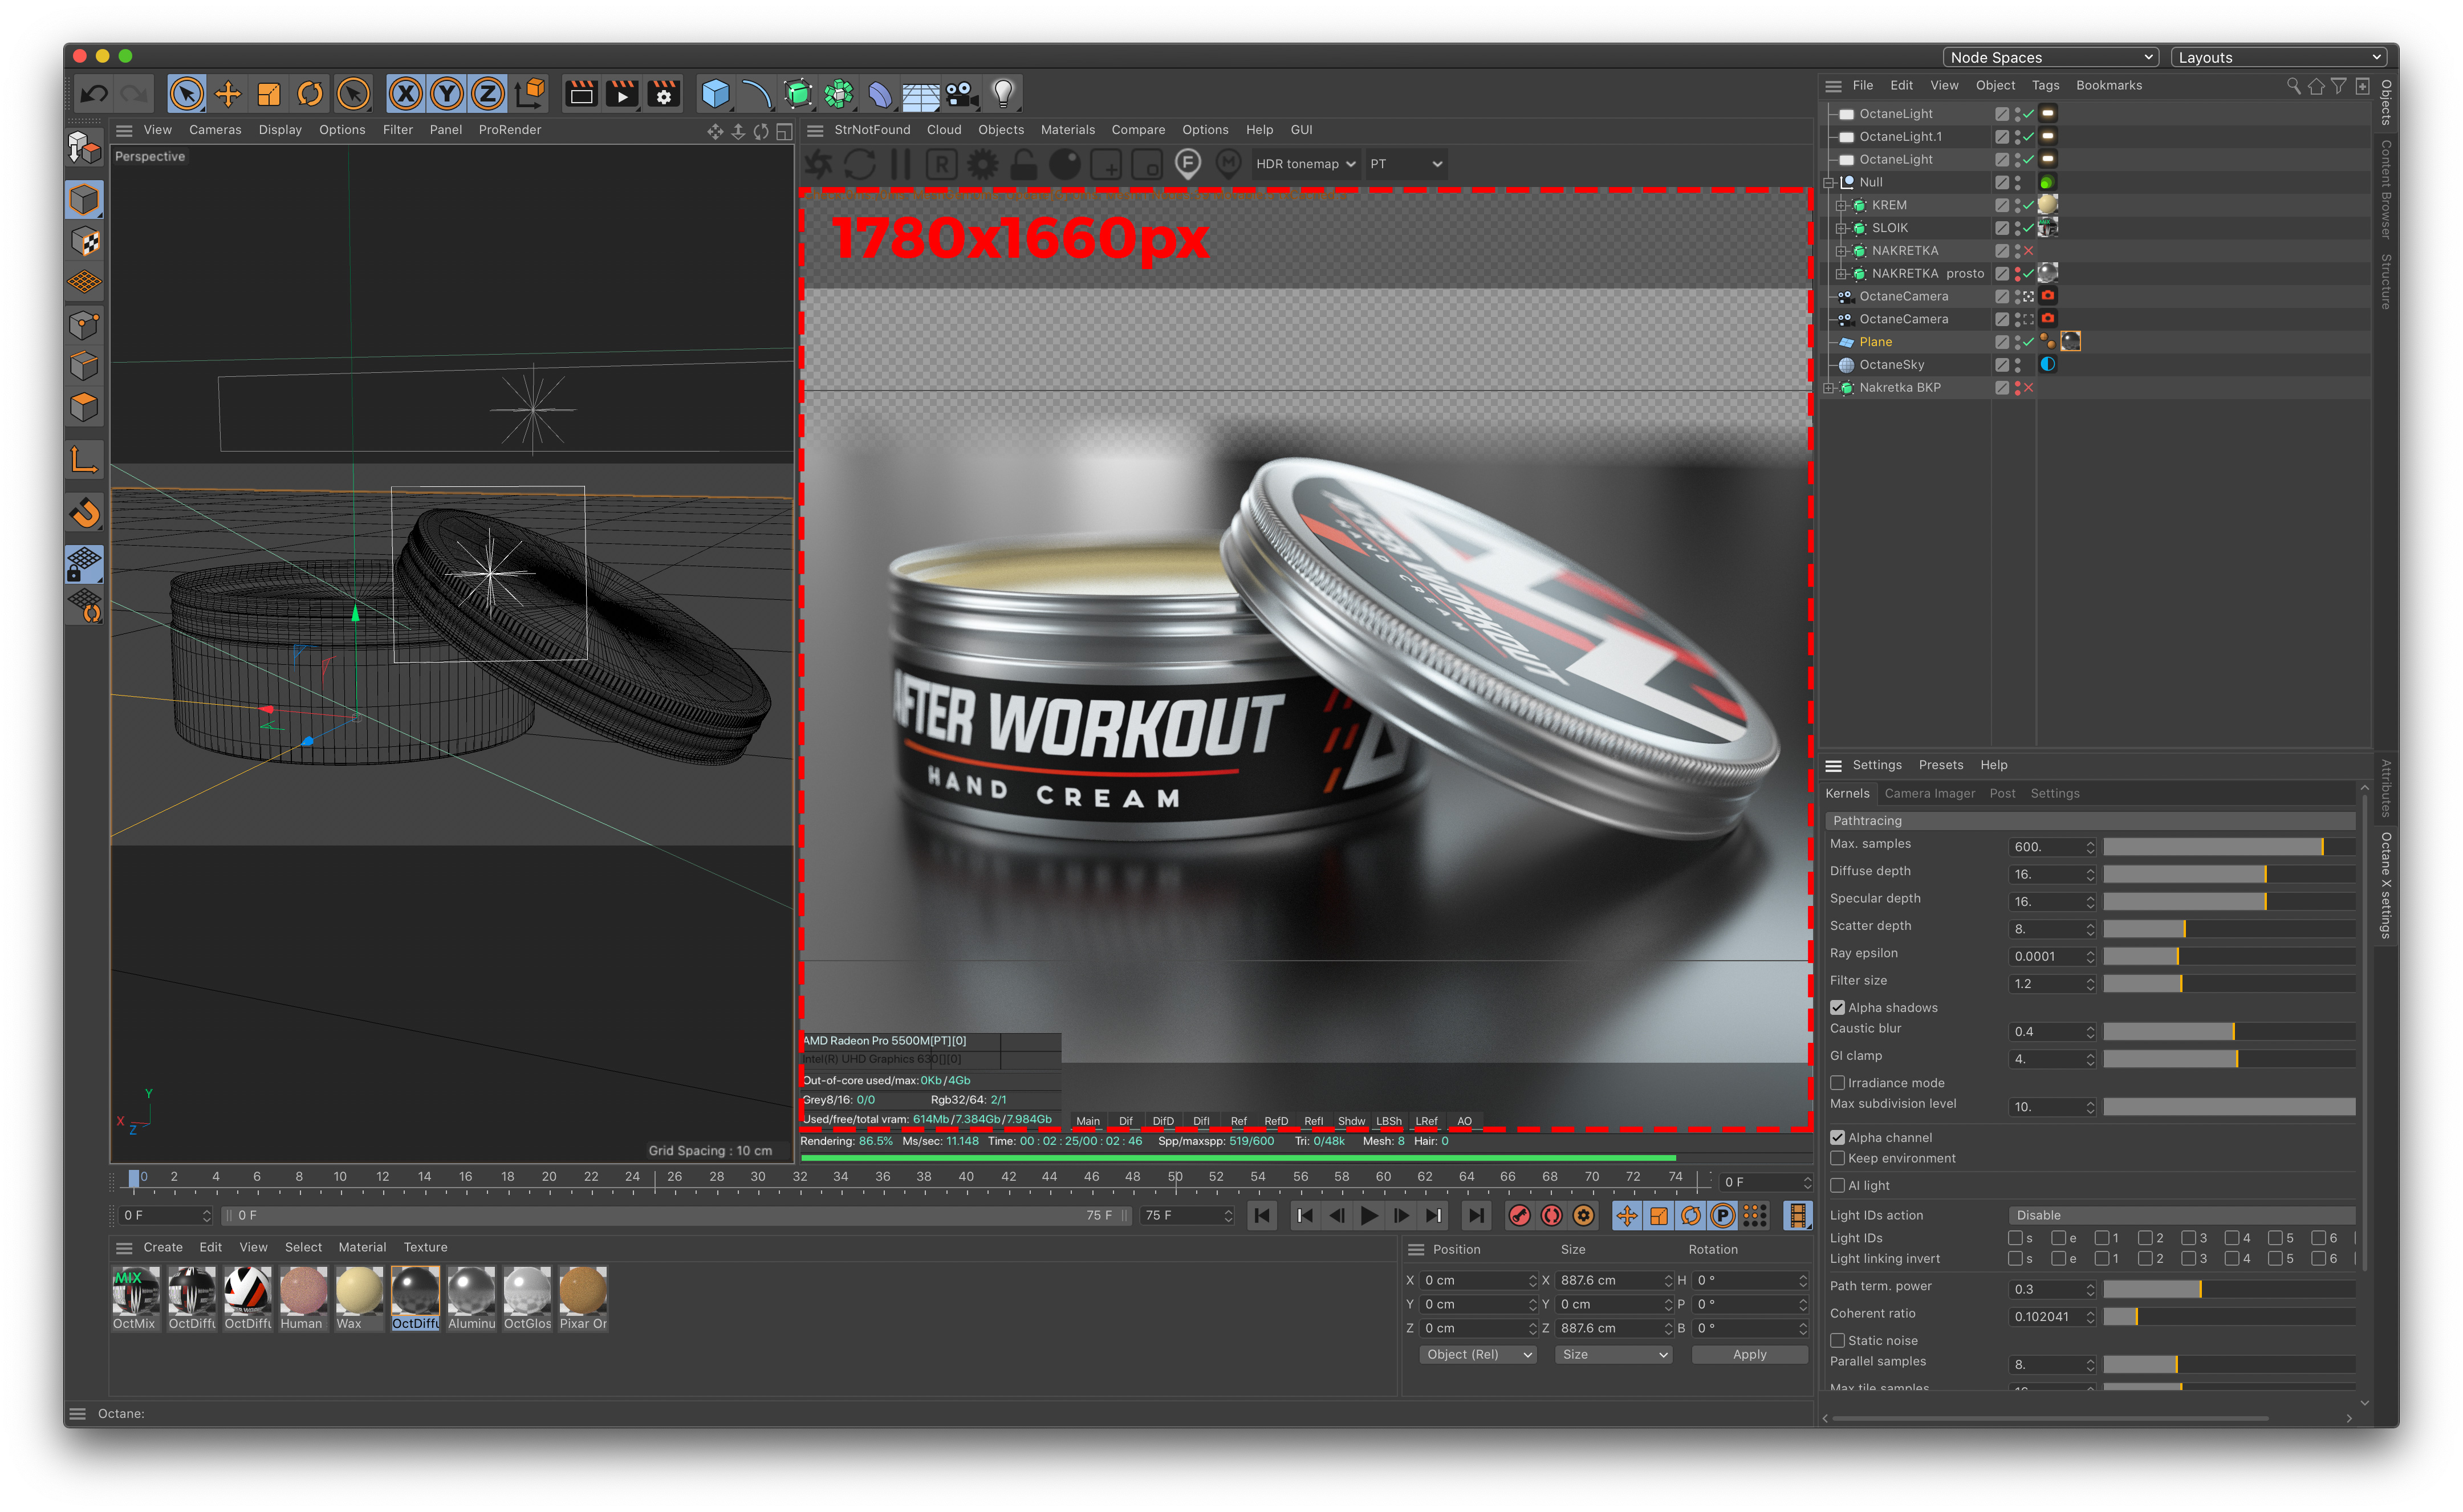Click the Record Active Objects button
This screenshot has height=1512, width=2463.
[1519, 1215]
